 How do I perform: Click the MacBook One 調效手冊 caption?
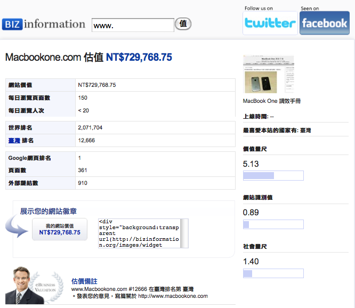pyautogui.click(x=272, y=101)
